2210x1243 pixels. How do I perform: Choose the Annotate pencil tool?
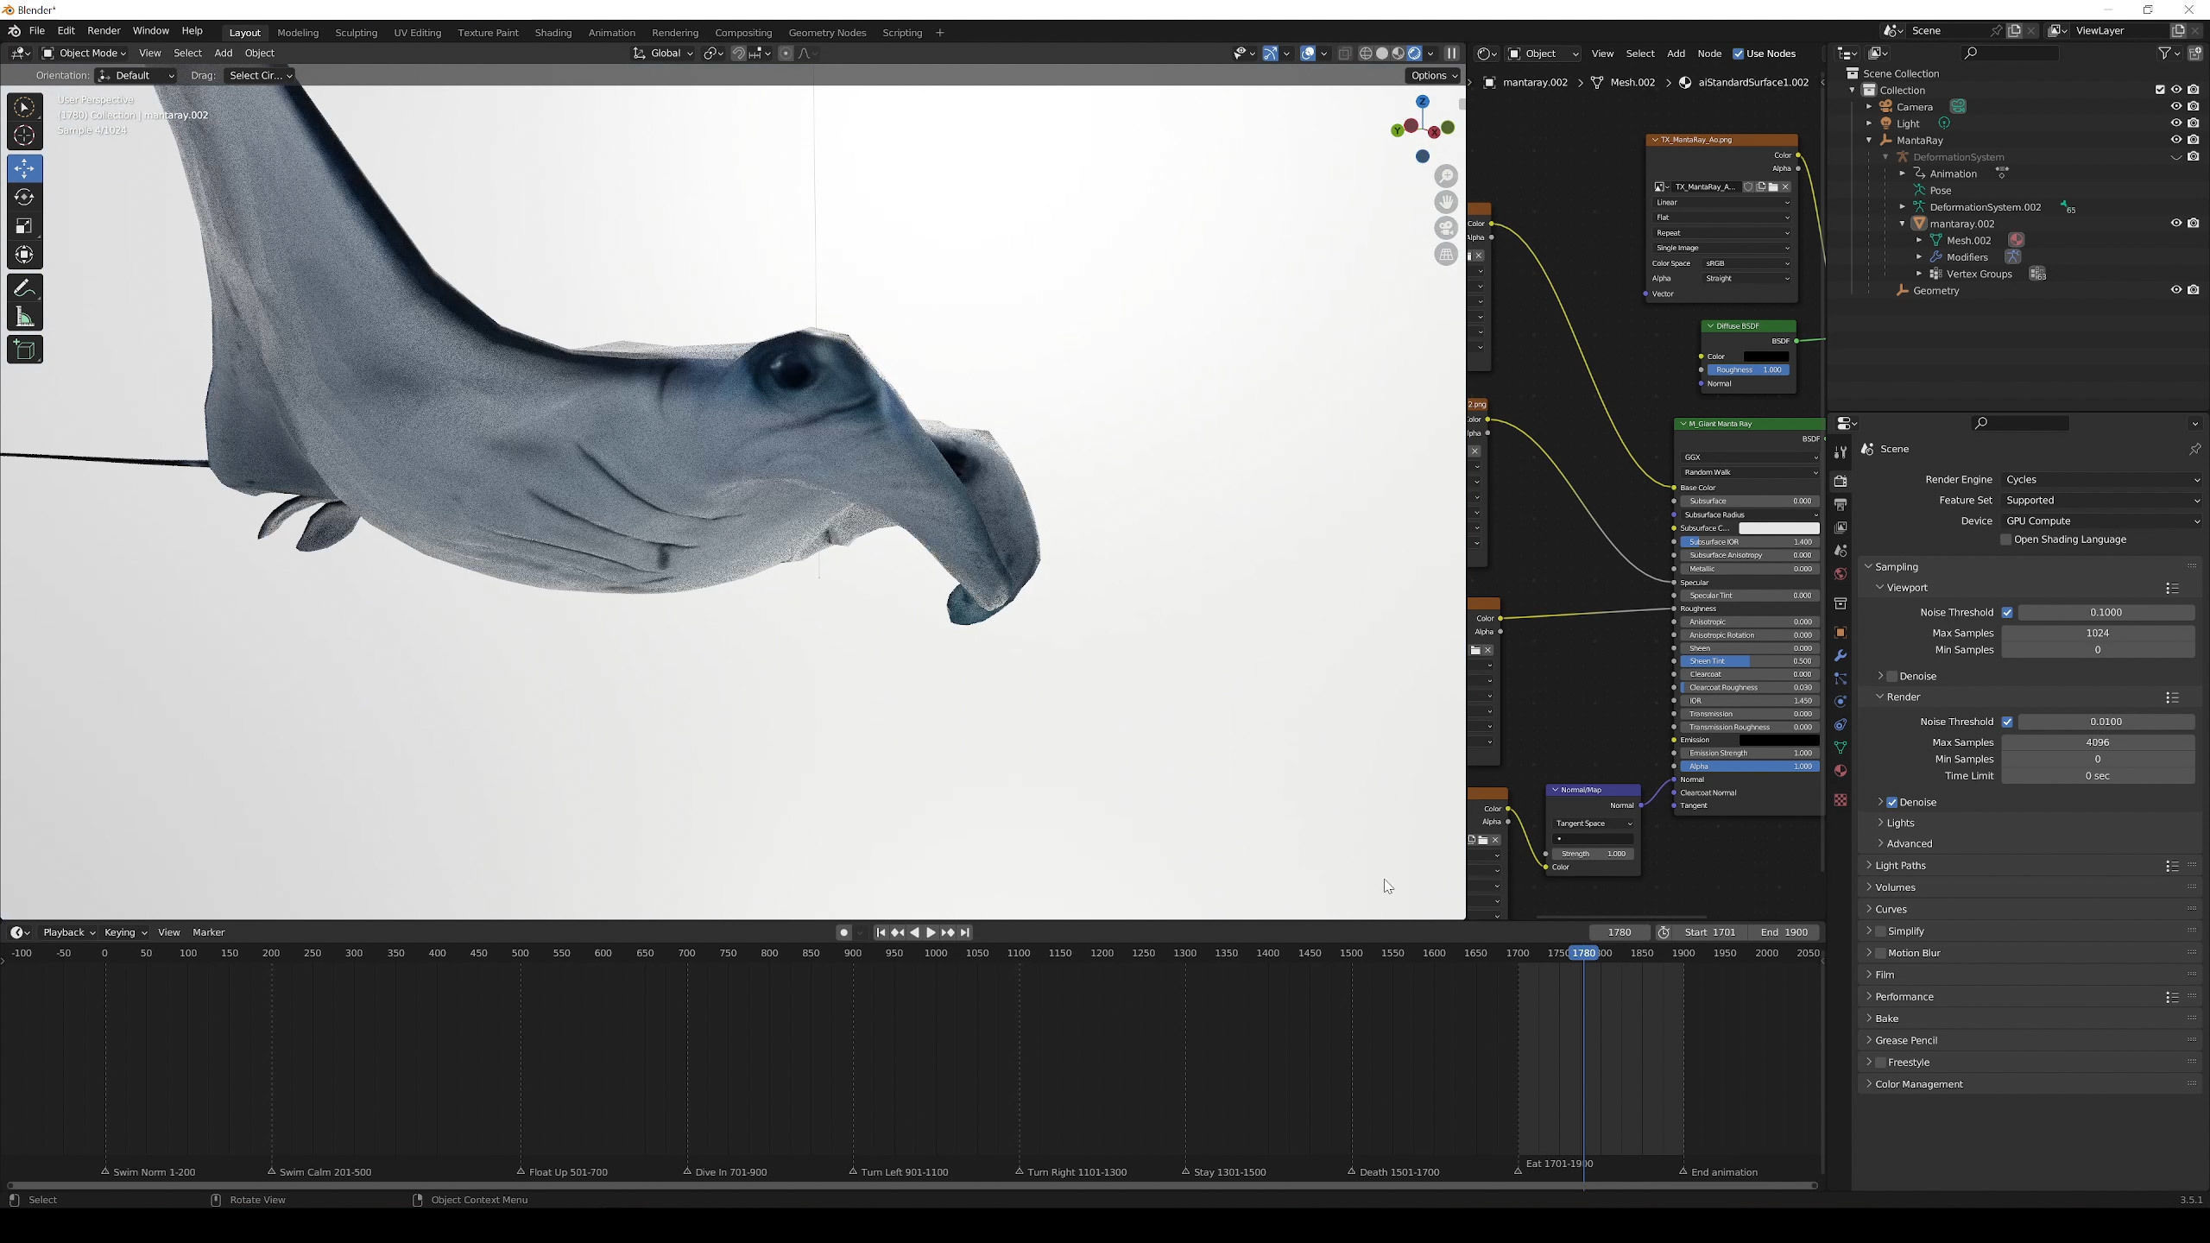24,288
